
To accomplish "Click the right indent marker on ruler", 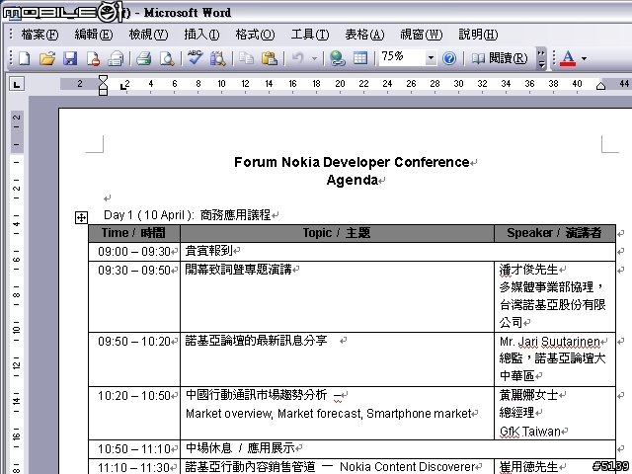I will point(600,86).
